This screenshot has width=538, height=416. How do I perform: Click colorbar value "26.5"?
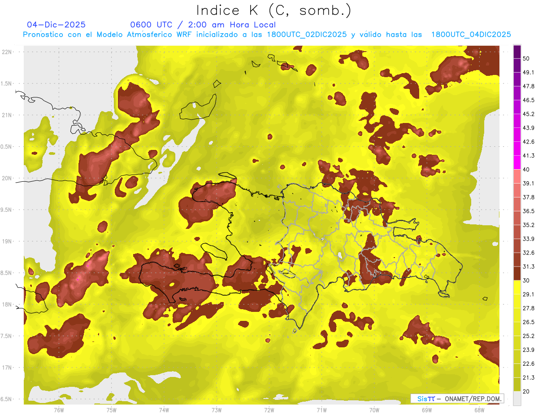coord(529,322)
